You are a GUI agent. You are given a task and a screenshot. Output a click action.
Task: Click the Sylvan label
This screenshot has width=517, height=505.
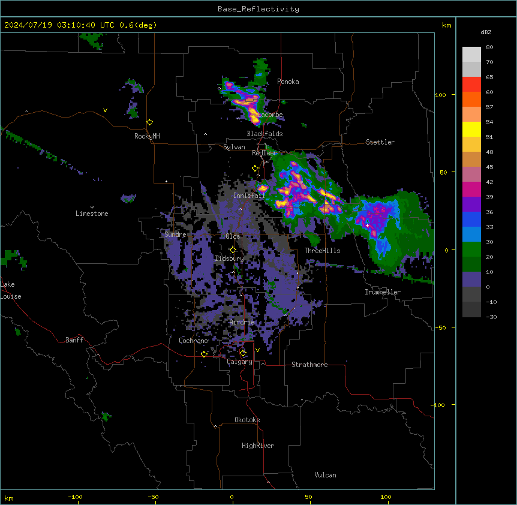(x=234, y=147)
